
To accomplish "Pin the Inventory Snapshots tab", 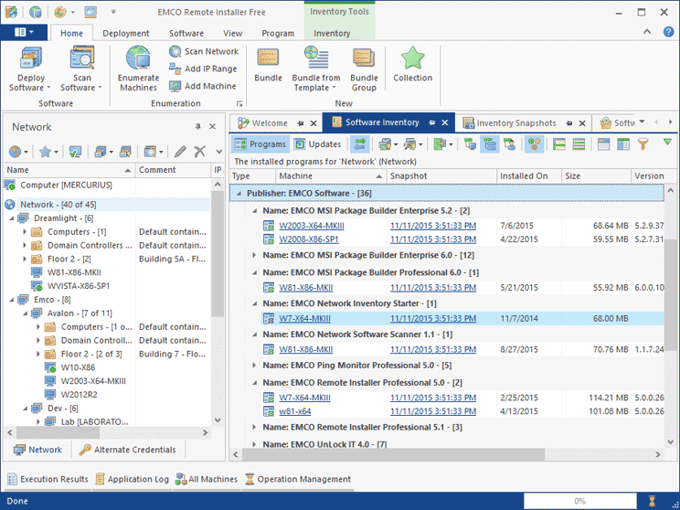I will click(569, 123).
